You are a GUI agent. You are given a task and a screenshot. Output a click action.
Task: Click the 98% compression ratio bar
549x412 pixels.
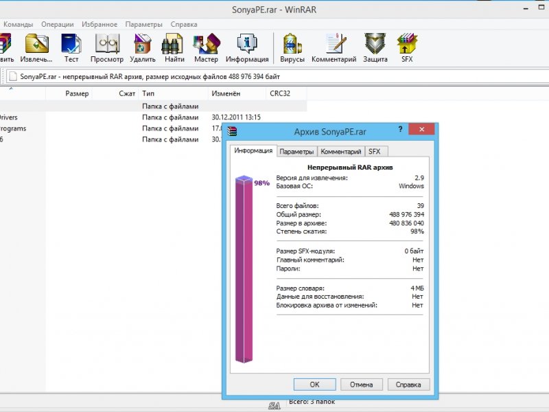click(x=244, y=269)
